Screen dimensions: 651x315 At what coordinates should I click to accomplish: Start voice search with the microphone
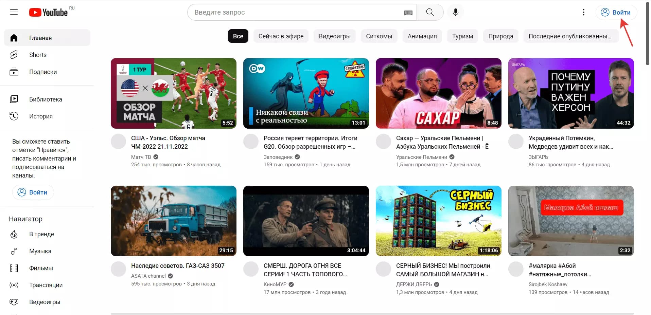click(456, 12)
